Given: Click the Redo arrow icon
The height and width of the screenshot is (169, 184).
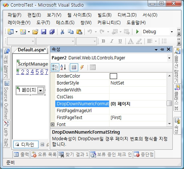Looking at the screenshot, I should pos(102,32).
